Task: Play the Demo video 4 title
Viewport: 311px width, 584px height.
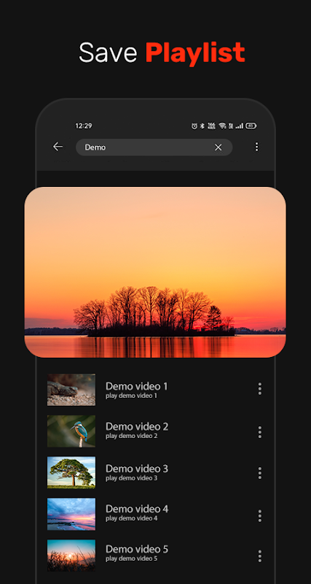Action: click(137, 509)
